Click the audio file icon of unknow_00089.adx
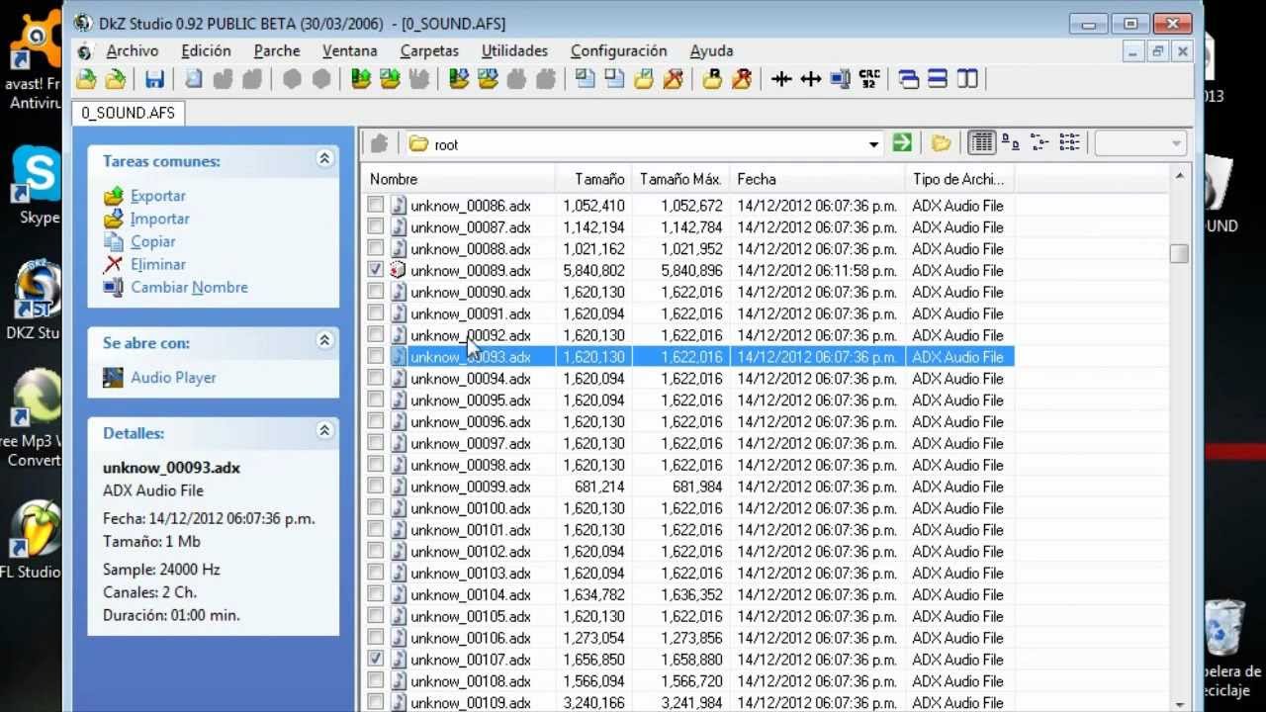This screenshot has width=1266, height=712. [398, 270]
